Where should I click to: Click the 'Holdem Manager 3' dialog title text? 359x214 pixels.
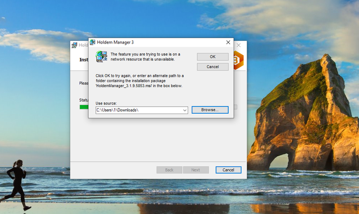(115, 42)
